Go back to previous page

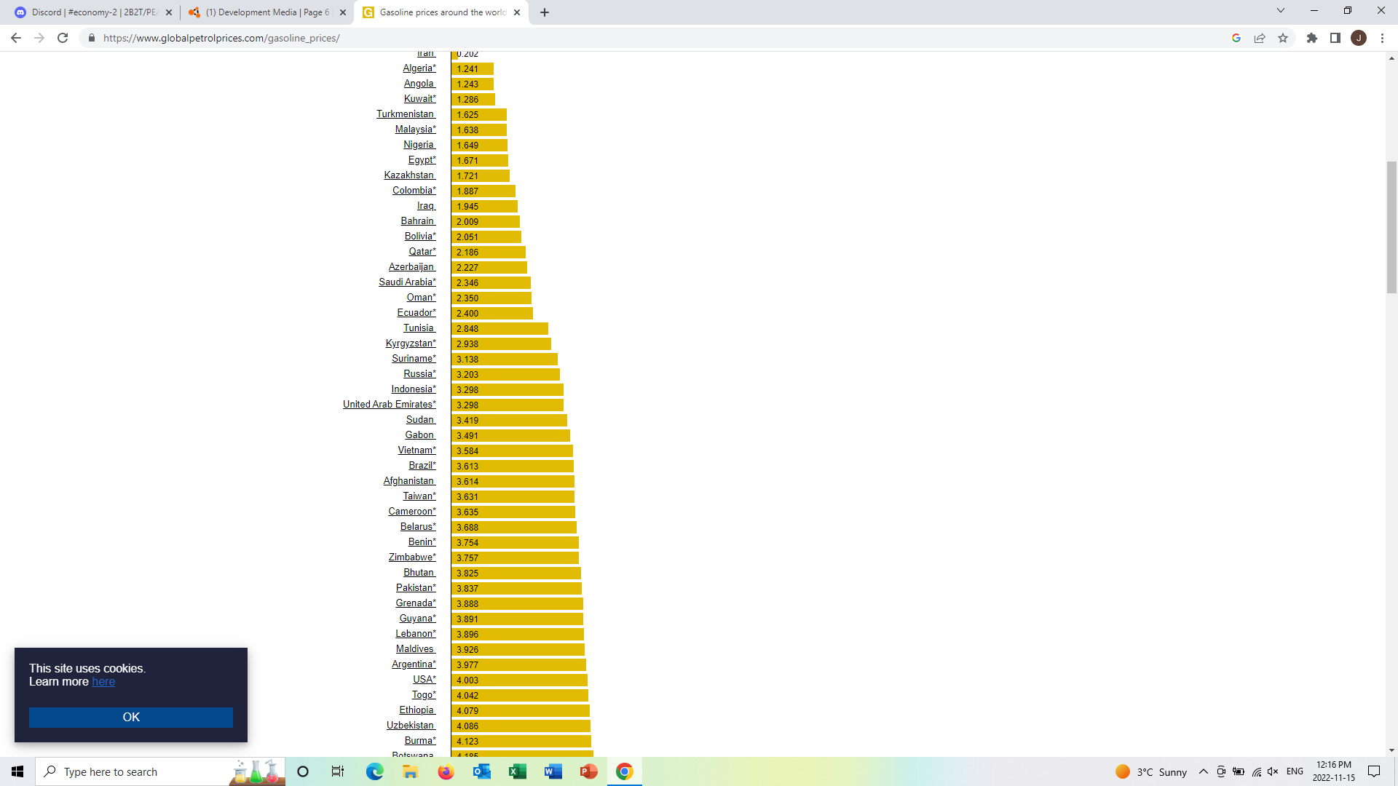(x=16, y=38)
